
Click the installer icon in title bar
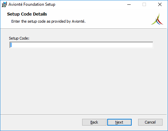click(4, 4)
